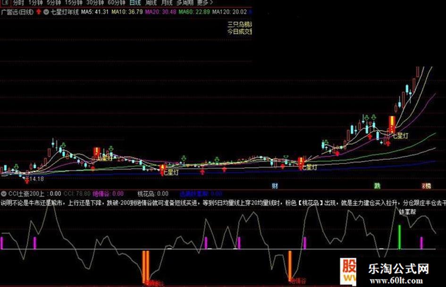This screenshot has width=446, height=287.
Task: Select the 30分钟 period tab
Action: pyautogui.click(x=95, y=2)
